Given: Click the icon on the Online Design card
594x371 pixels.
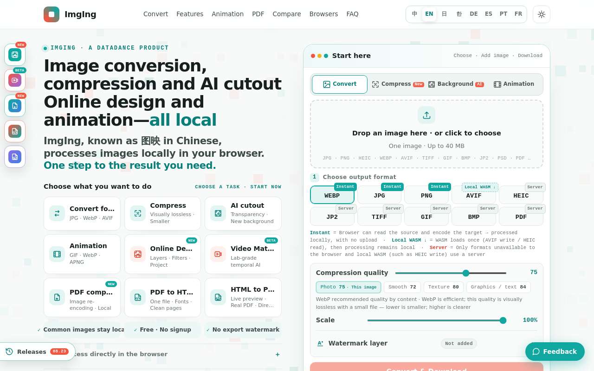Looking at the screenshot, I should 138,254.
